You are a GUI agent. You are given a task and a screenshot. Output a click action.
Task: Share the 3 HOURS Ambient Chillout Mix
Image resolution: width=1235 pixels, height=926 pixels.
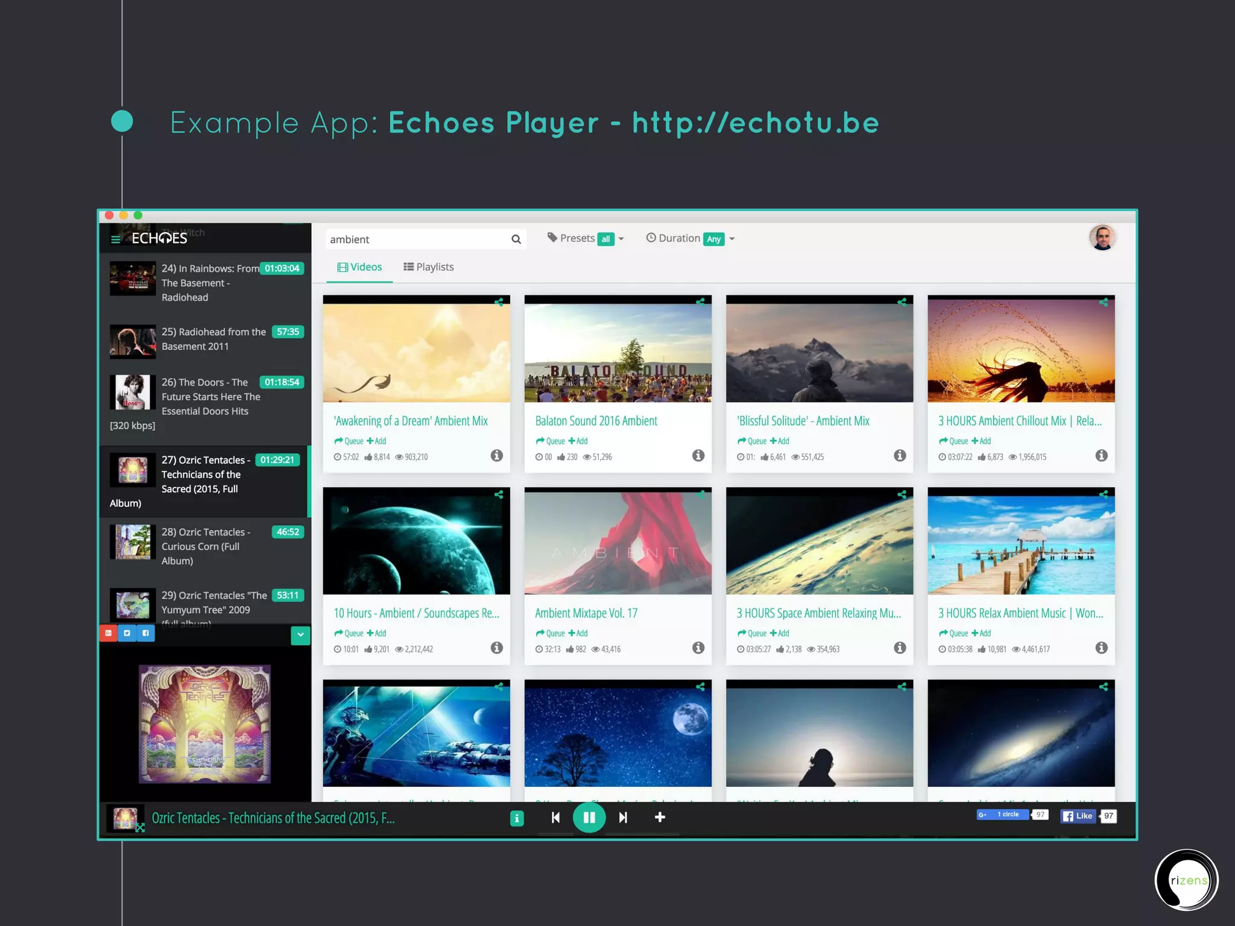pos(1103,302)
